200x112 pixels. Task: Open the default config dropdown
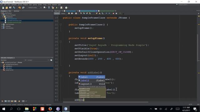tap(35, 7)
